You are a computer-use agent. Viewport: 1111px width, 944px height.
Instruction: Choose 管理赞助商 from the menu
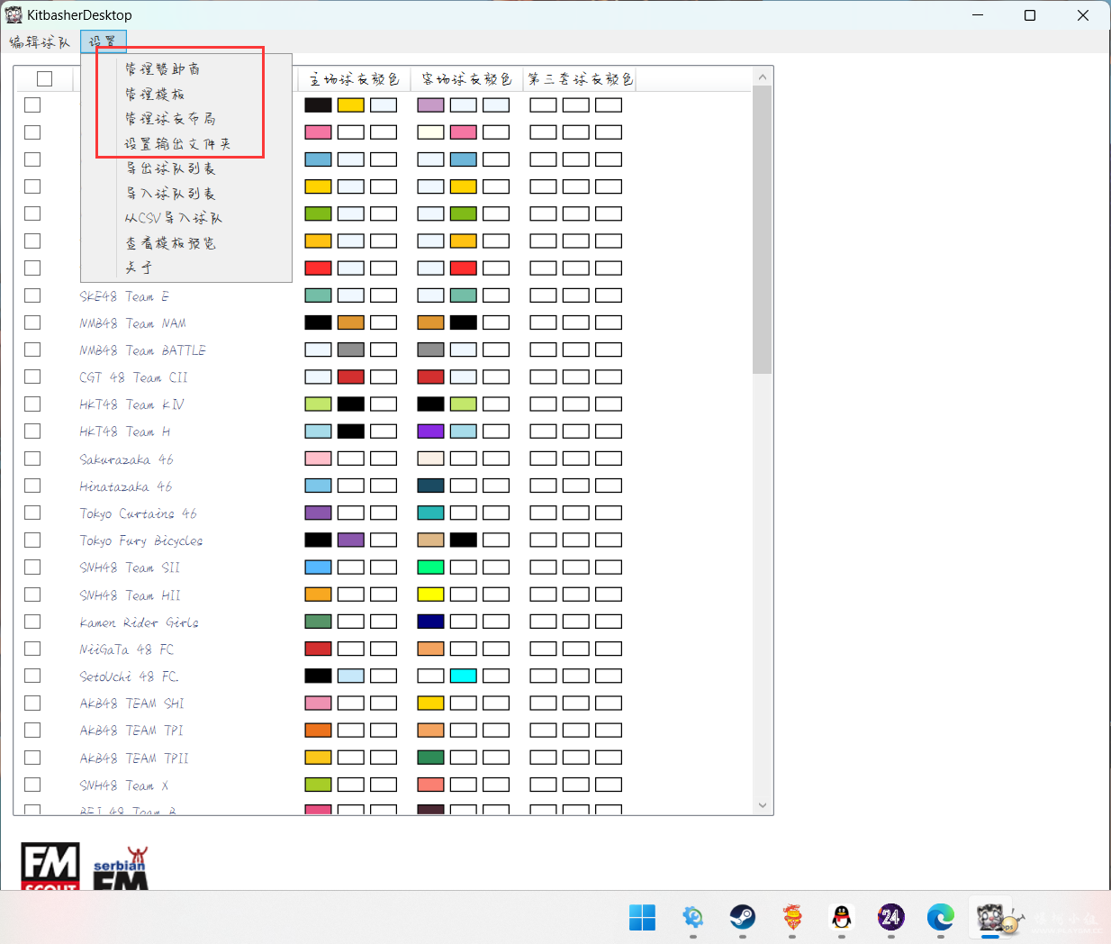pos(163,69)
